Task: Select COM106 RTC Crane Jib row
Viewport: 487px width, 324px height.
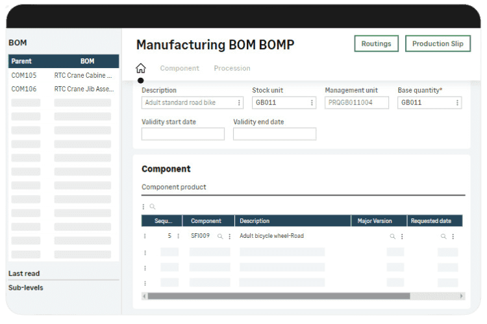Action: (x=63, y=89)
